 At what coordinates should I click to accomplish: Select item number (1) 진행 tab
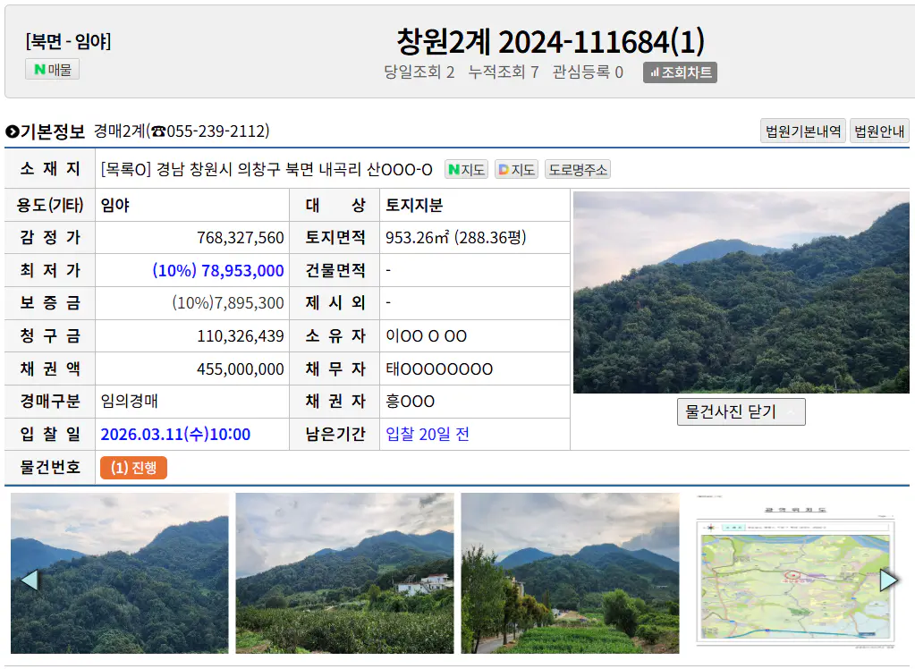[x=133, y=468]
